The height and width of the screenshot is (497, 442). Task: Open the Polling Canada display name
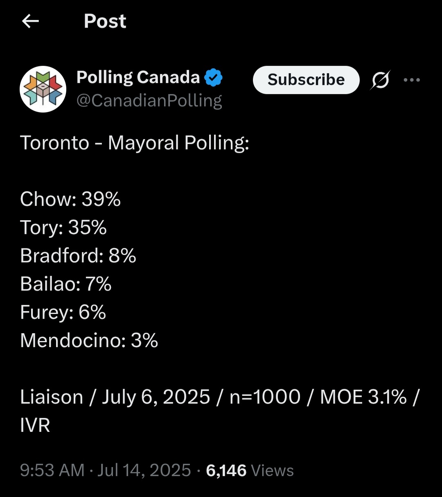coord(138,77)
